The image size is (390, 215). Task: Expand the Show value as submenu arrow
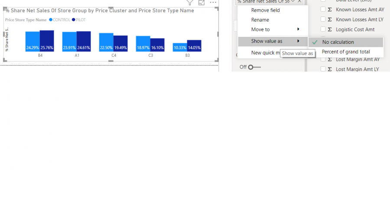pos(298,41)
